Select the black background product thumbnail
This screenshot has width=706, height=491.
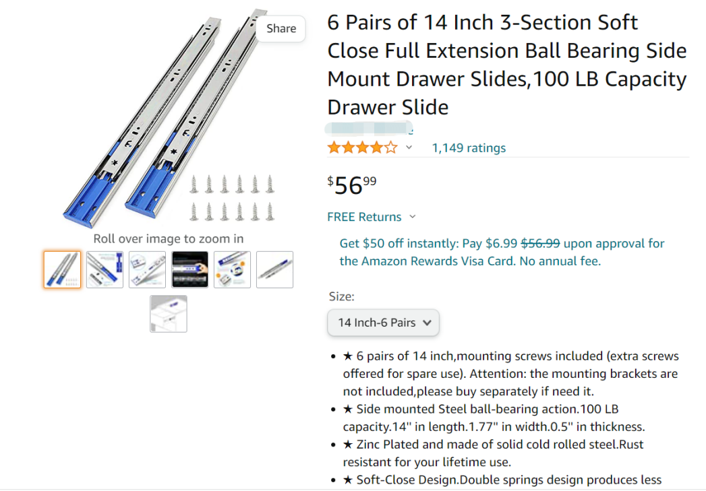point(189,269)
